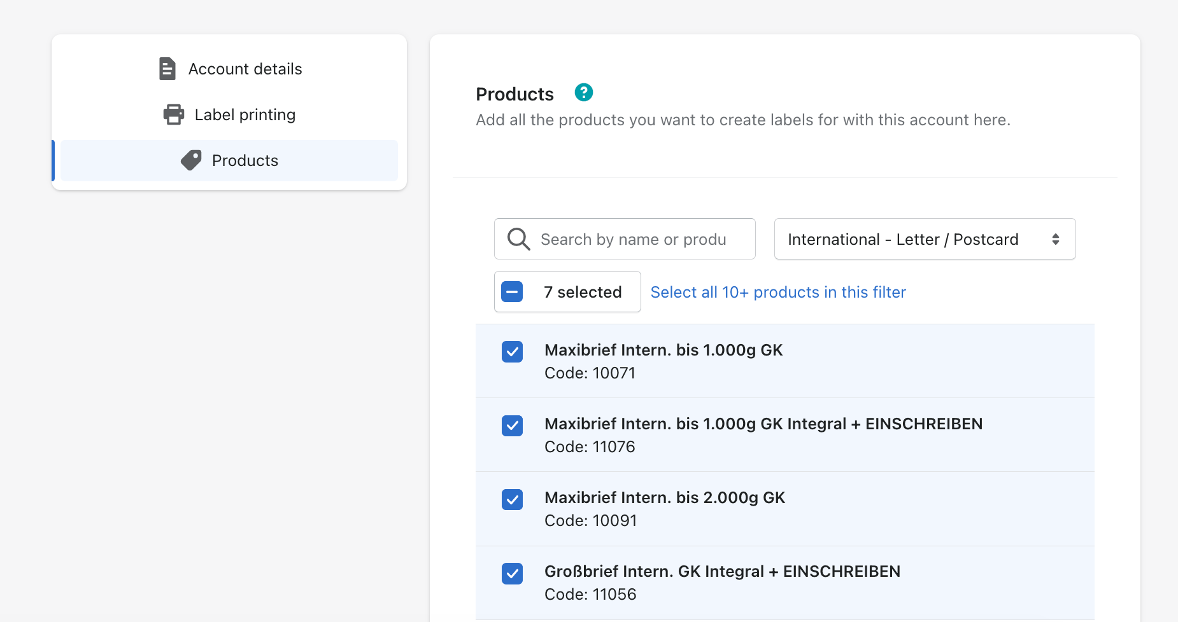The width and height of the screenshot is (1178, 622).
Task: Click the magnifier icon in search box
Action: (x=518, y=239)
